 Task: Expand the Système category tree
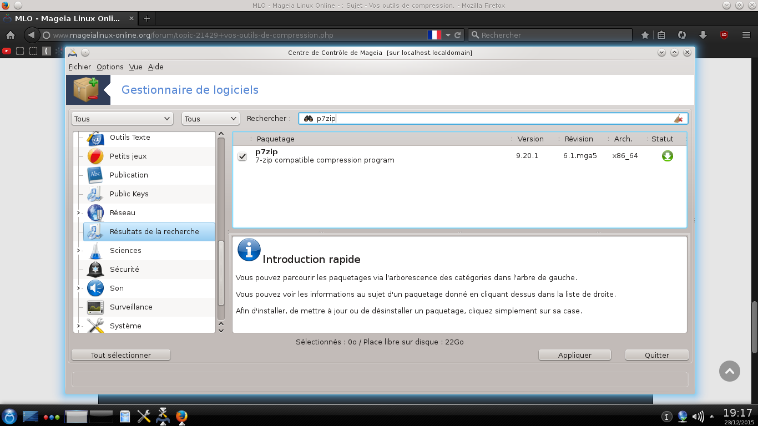click(x=79, y=326)
